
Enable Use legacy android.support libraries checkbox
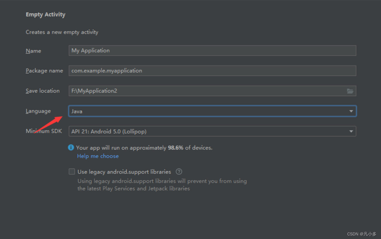72,172
